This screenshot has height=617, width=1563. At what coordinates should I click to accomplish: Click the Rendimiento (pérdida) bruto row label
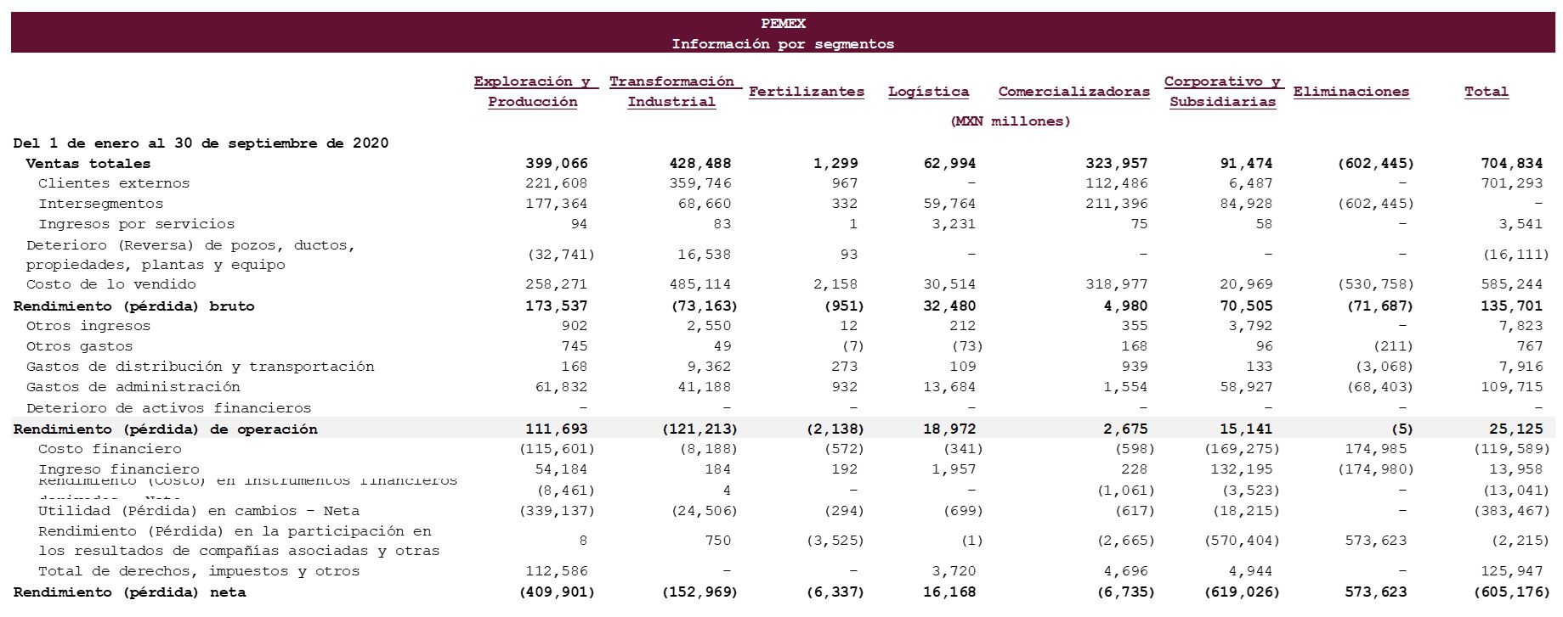click(x=133, y=306)
